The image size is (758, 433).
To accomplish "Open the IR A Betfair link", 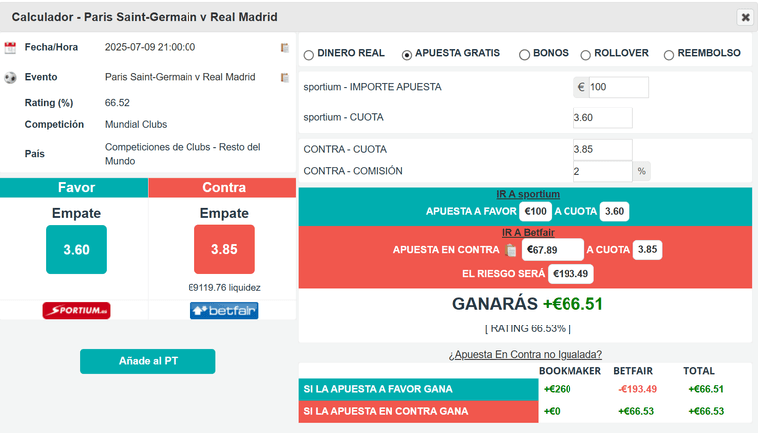I will (x=528, y=232).
